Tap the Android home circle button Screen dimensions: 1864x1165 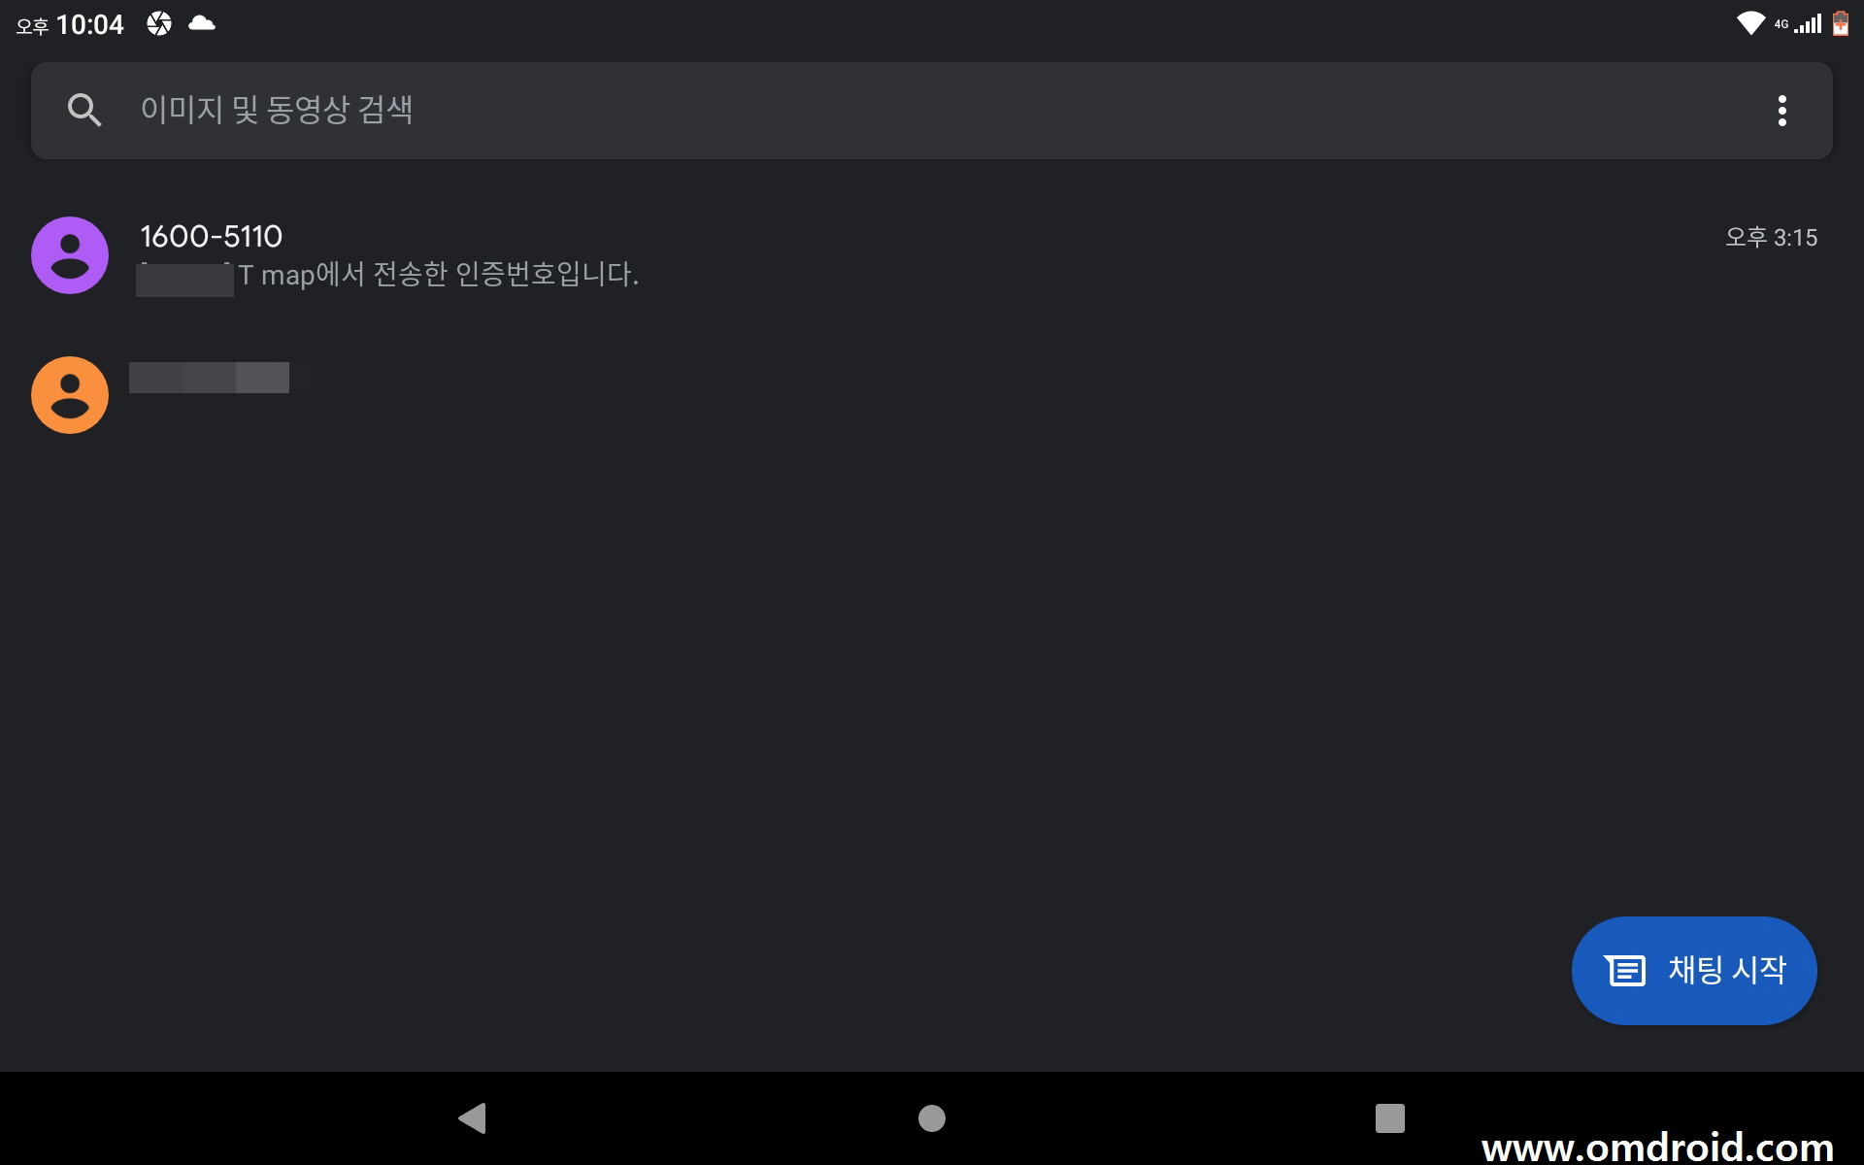tap(932, 1118)
